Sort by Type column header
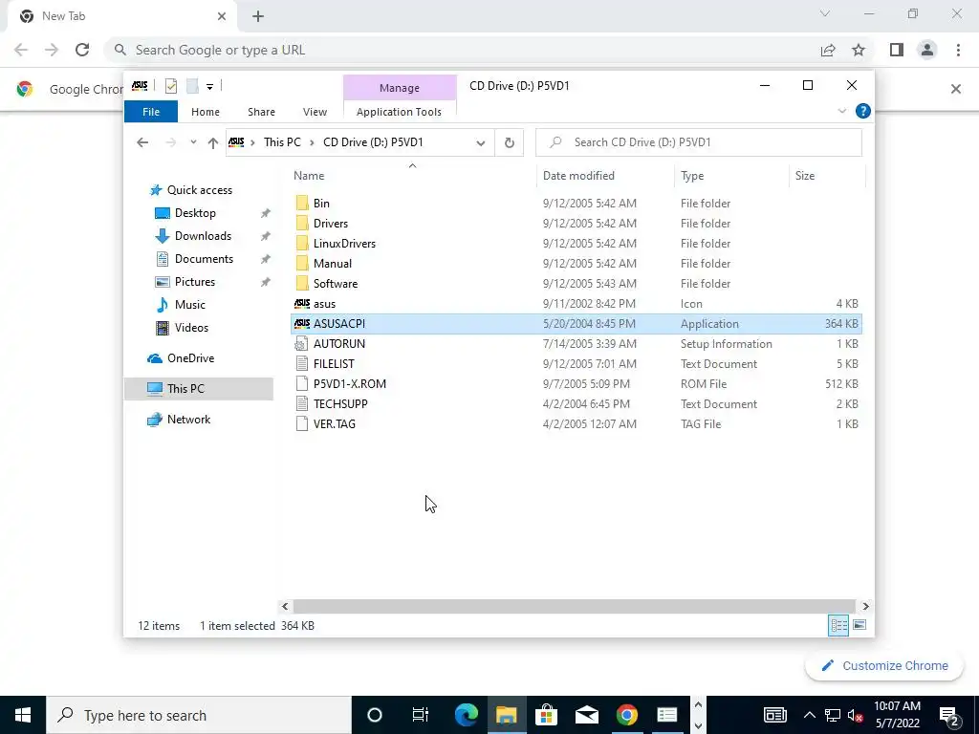This screenshot has width=979, height=734. click(x=731, y=176)
